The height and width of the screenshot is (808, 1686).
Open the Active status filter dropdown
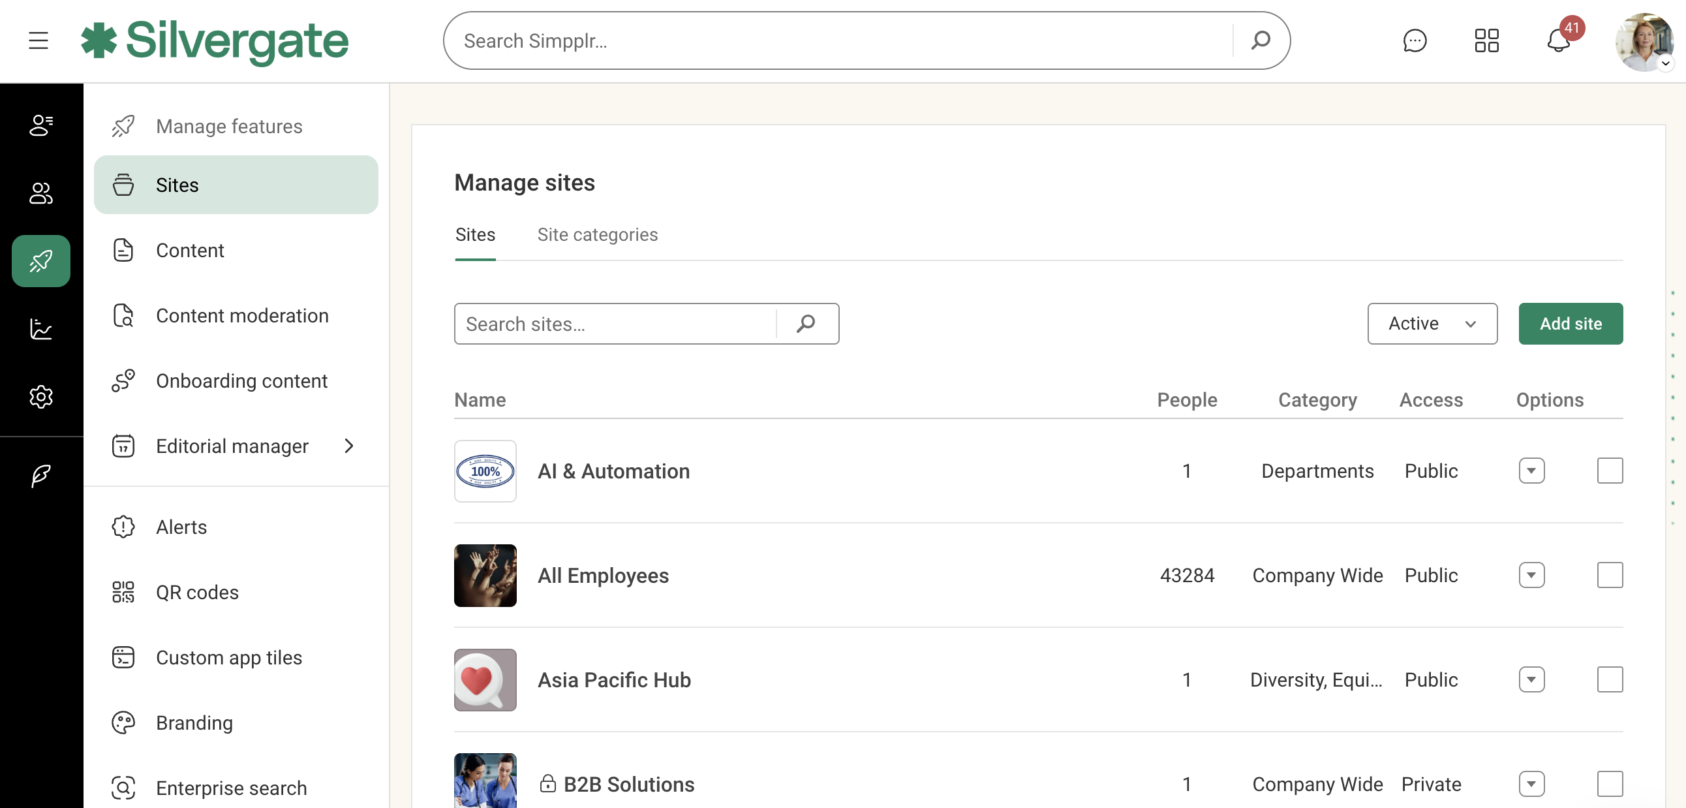1432,324
